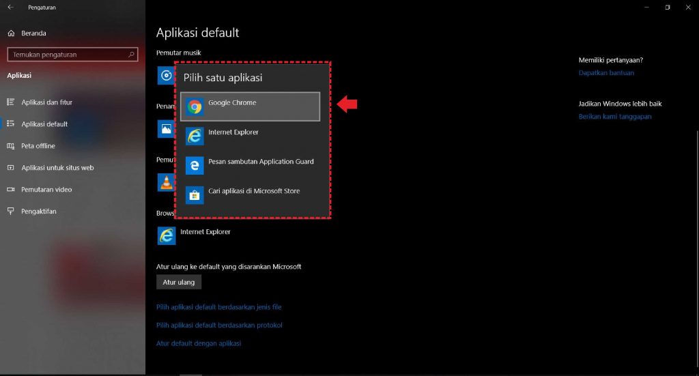Click the Edge Application Guard icon
The width and height of the screenshot is (699, 376).
click(x=195, y=166)
